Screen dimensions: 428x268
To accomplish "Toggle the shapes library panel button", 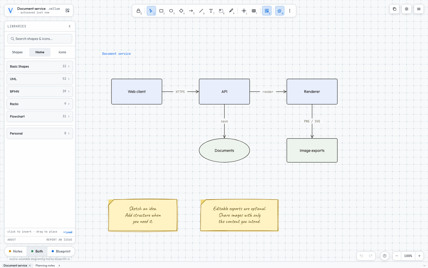I will coord(267,11).
